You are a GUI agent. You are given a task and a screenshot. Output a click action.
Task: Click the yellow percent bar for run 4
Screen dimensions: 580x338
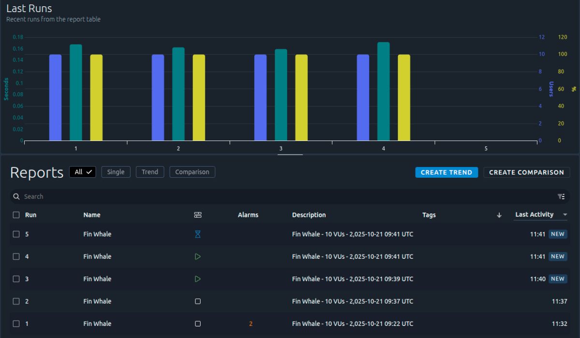404,98
